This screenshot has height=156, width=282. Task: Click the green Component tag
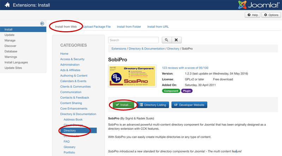[x=171, y=91]
